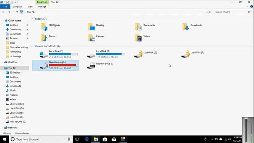Open Microsoft Edge from taskbar
This screenshot has height=143, width=254.
(87, 139)
